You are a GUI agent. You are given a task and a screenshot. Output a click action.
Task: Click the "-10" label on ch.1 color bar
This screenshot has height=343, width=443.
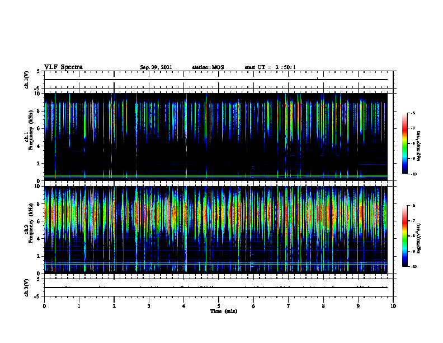point(413,174)
